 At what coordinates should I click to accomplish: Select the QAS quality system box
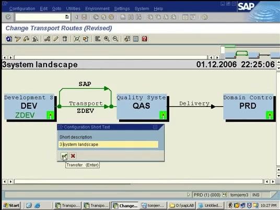[x=142, y=106]
